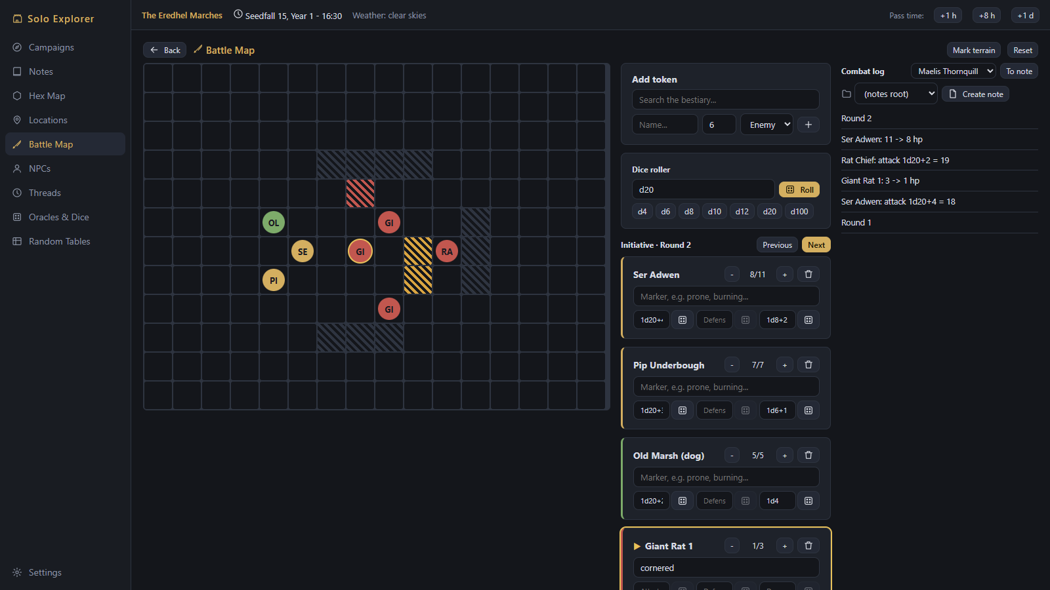Select the PI token on the map
1050x590 pixels.
(x=274, y=281)
